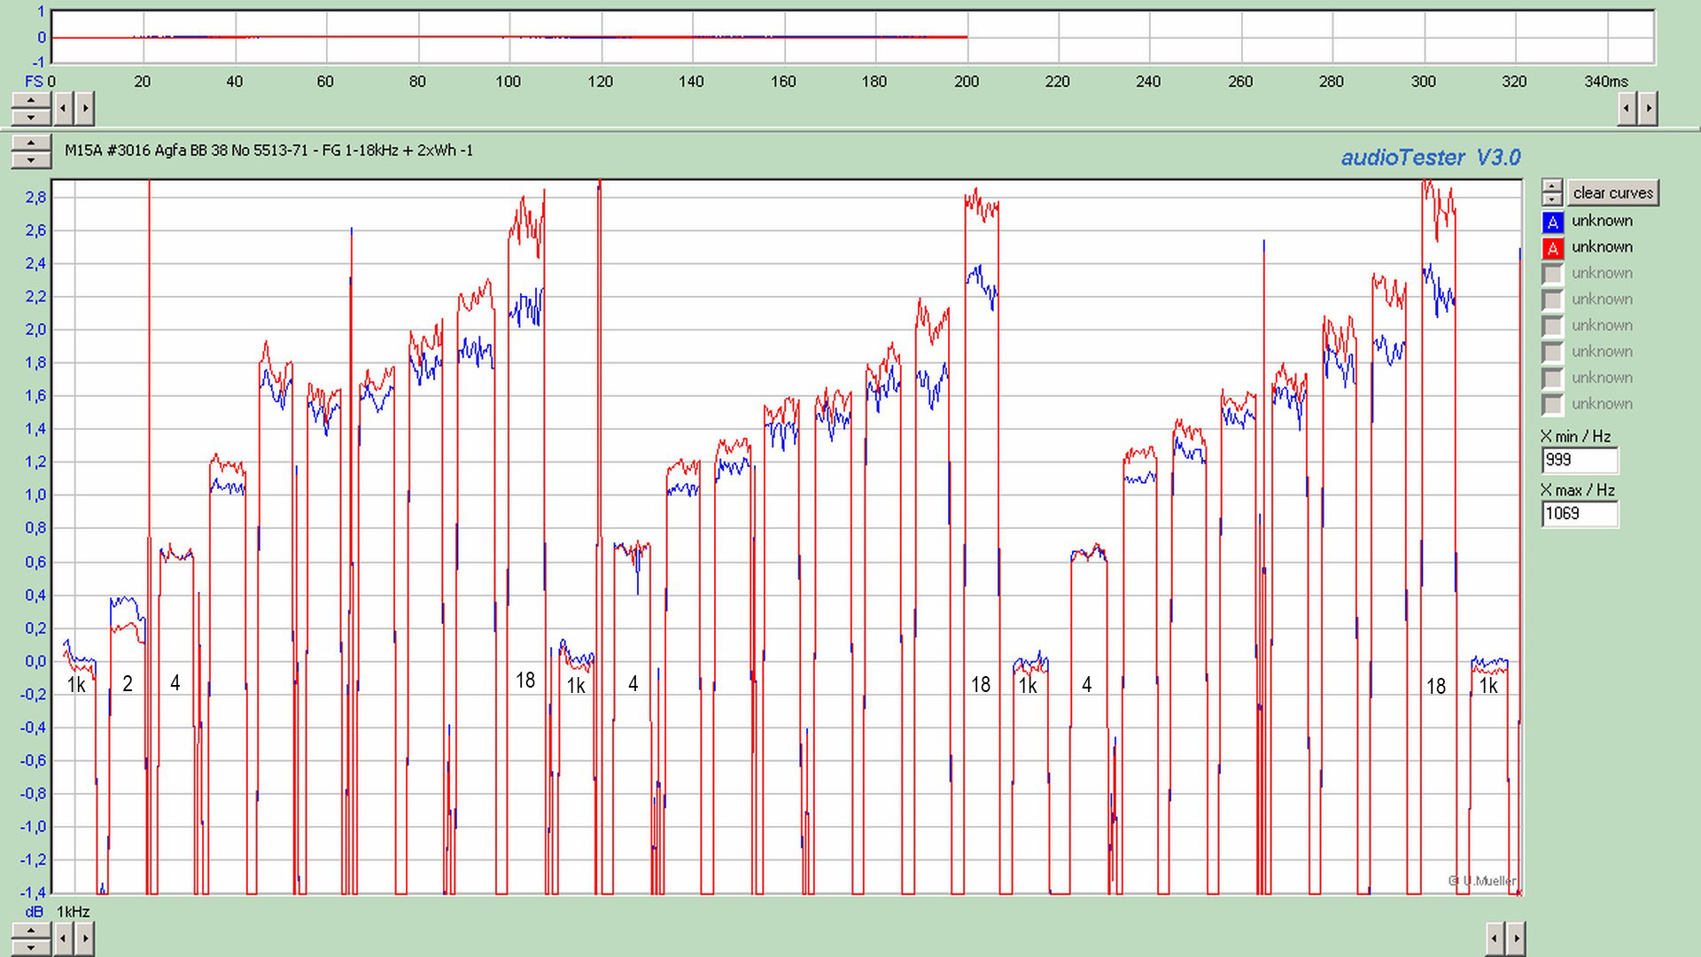Click left arrow at bottom-right of graph
This screenshot has height=957, width=1701.
(1495, 938)
